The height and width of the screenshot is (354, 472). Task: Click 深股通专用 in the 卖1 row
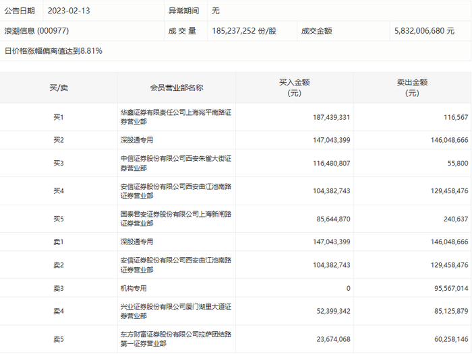tap(137, 242)
